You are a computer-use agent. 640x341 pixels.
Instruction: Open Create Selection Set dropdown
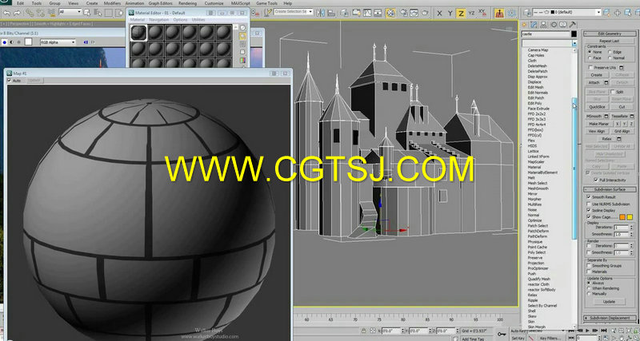tap(293, 12)
